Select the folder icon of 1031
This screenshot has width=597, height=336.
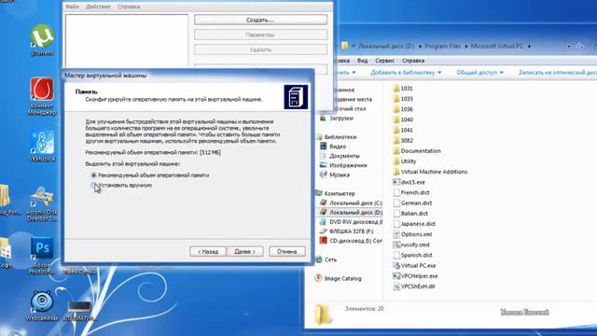[x=396, y=89]
